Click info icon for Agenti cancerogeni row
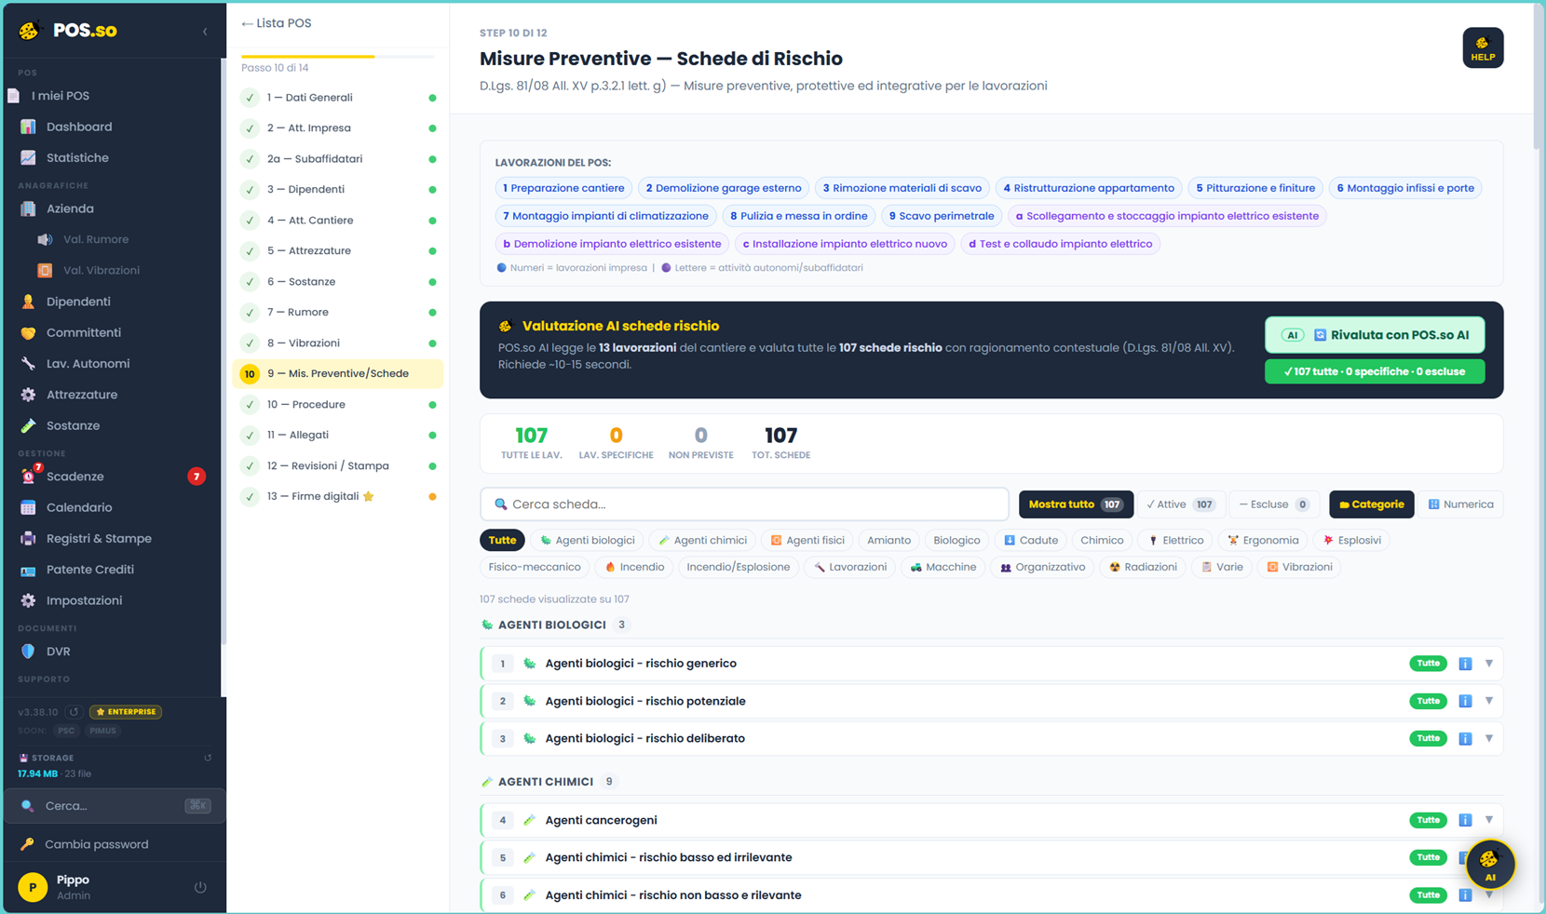This screenshot has width=1546, height=914. [1465, 820]
